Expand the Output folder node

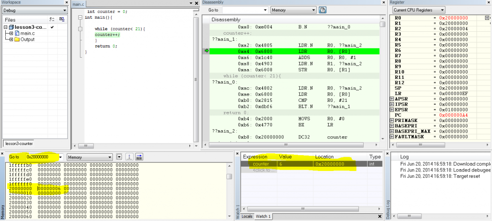coord(12,39)
